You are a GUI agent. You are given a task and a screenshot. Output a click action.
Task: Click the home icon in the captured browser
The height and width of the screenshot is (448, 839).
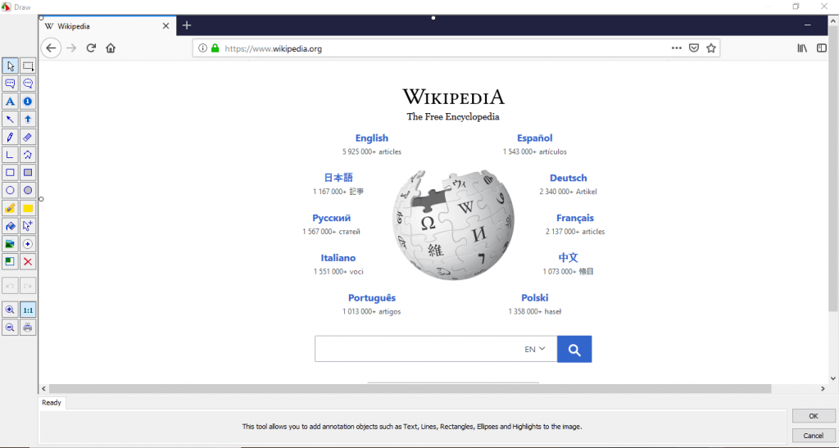111,48
